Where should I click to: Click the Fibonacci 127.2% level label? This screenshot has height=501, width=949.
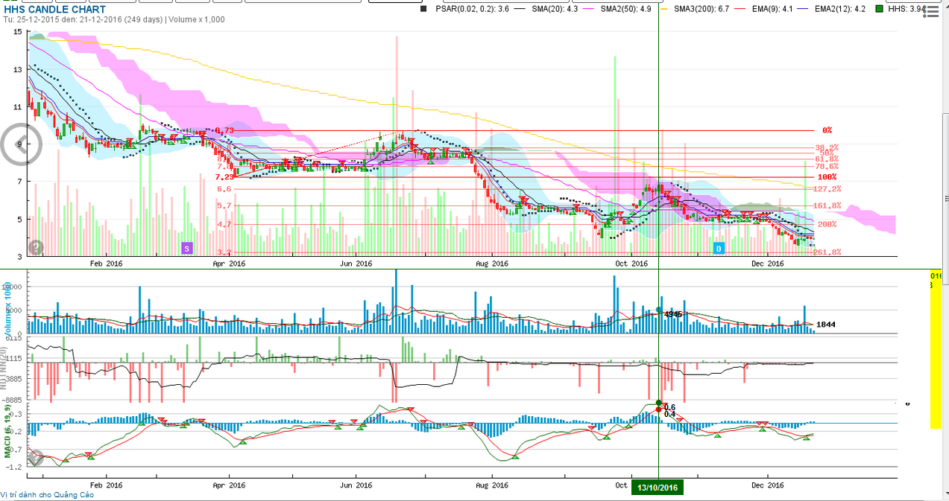click(x=827, y=189)
